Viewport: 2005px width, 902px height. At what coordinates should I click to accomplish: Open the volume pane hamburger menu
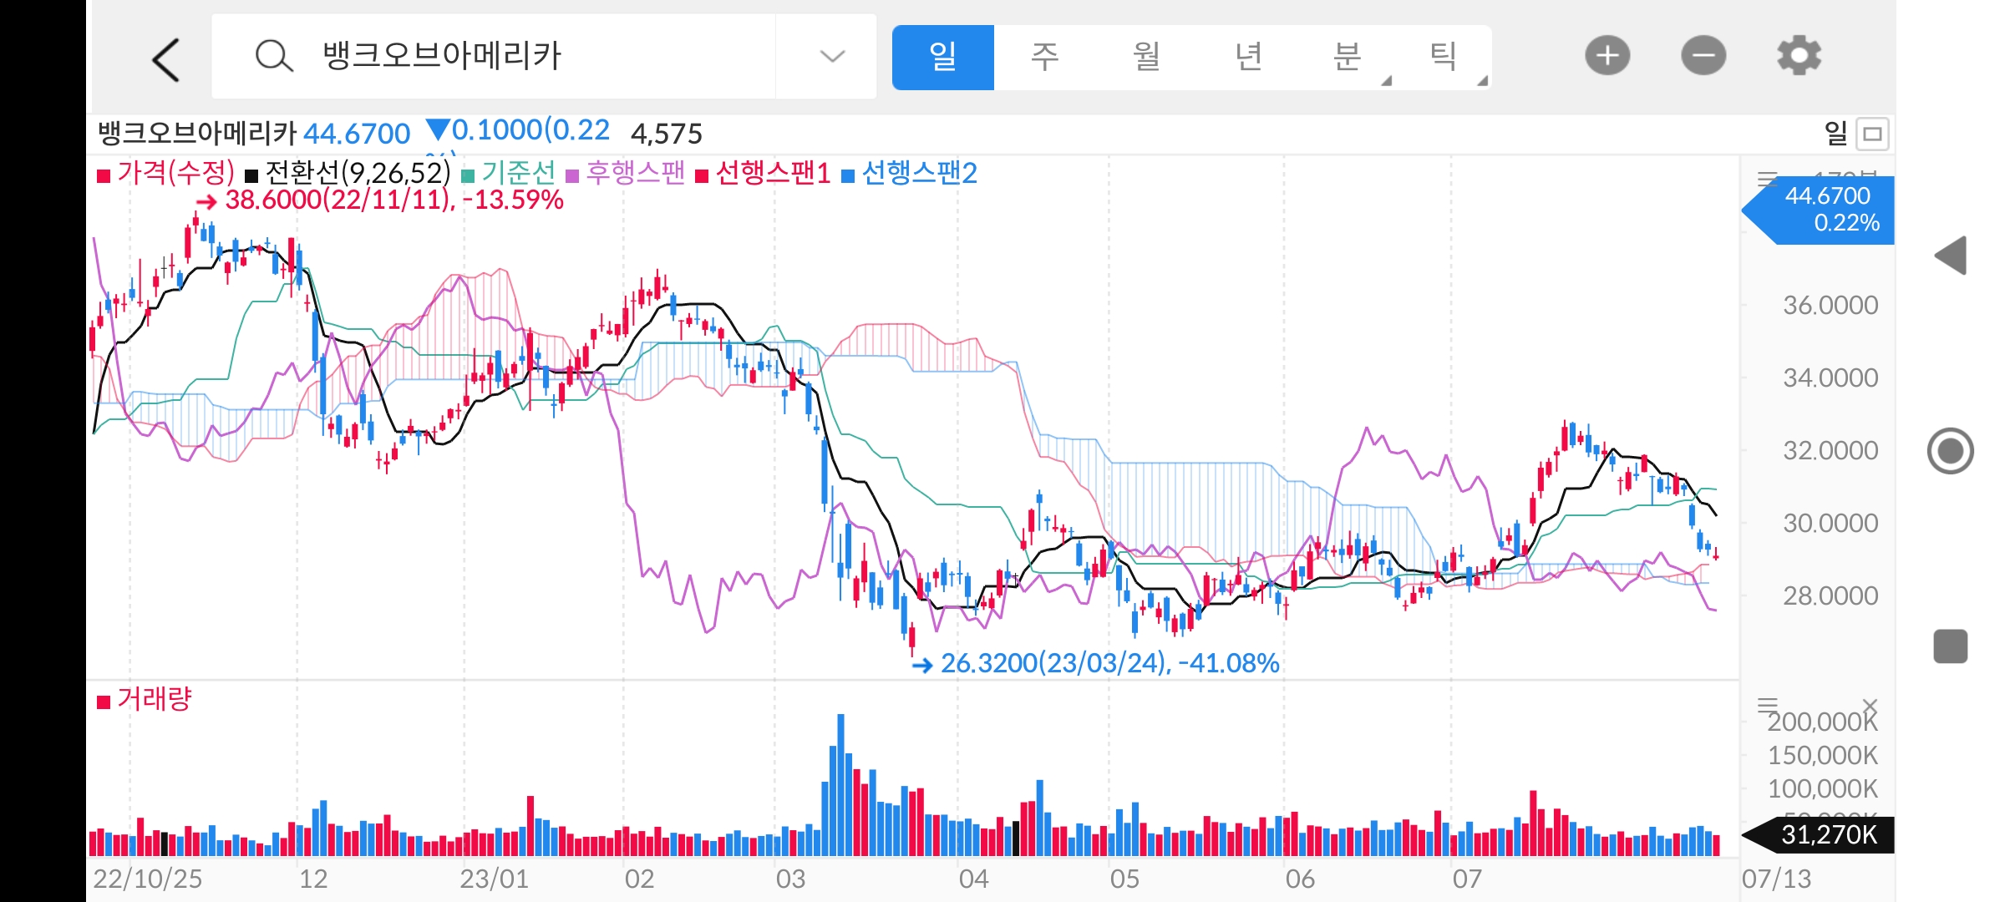[1767, 706]
